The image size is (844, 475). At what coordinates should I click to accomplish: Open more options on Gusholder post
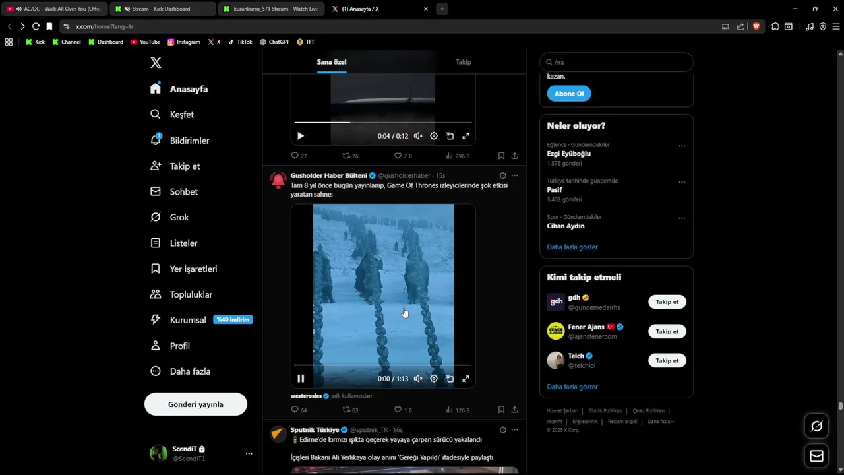click(x=514, y=175)
